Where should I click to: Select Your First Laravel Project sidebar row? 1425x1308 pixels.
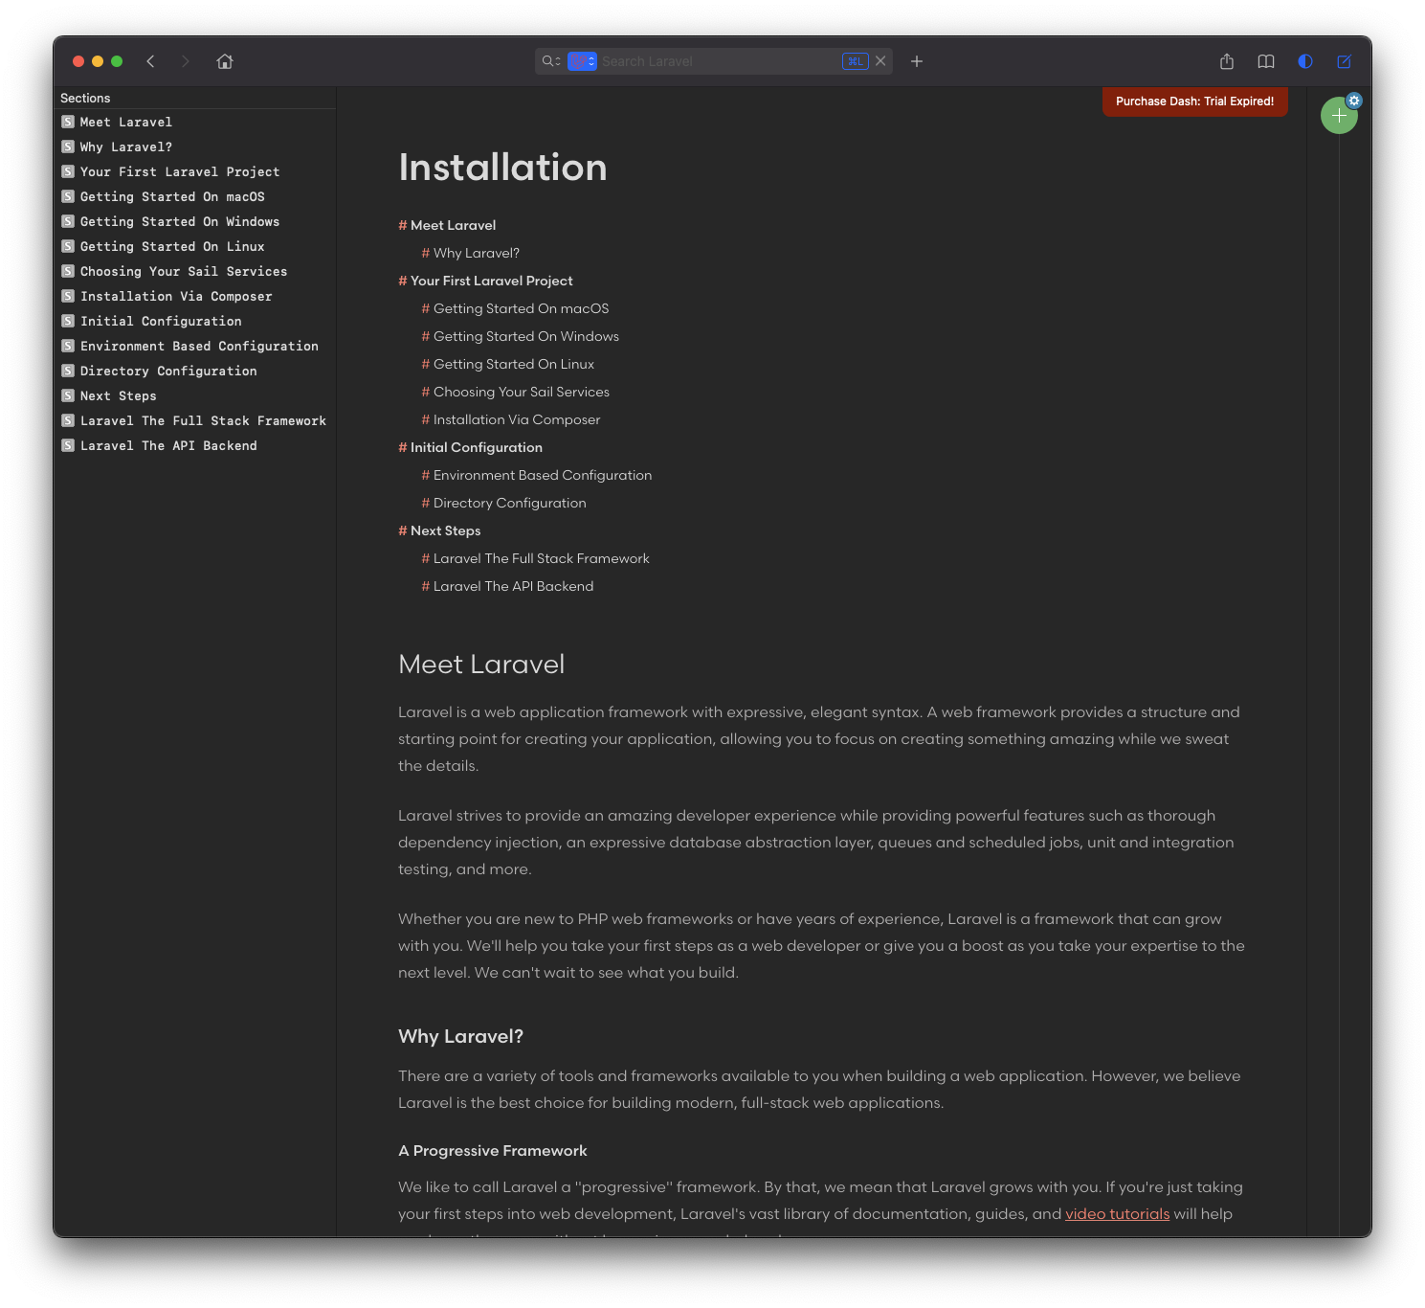(x=195, y=172)
